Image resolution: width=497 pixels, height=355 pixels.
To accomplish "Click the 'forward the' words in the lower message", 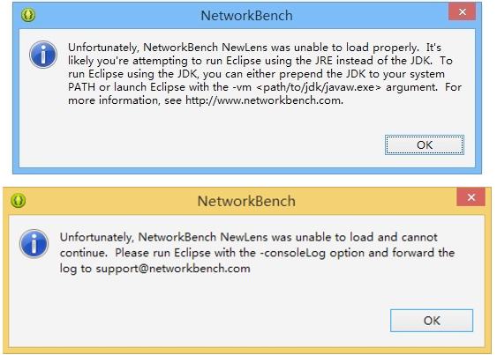I will coord(424,253).
